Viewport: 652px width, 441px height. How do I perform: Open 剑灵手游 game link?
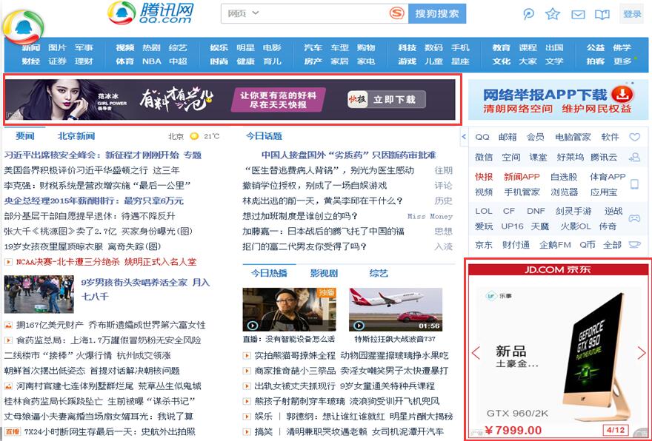tap(573, 211)
